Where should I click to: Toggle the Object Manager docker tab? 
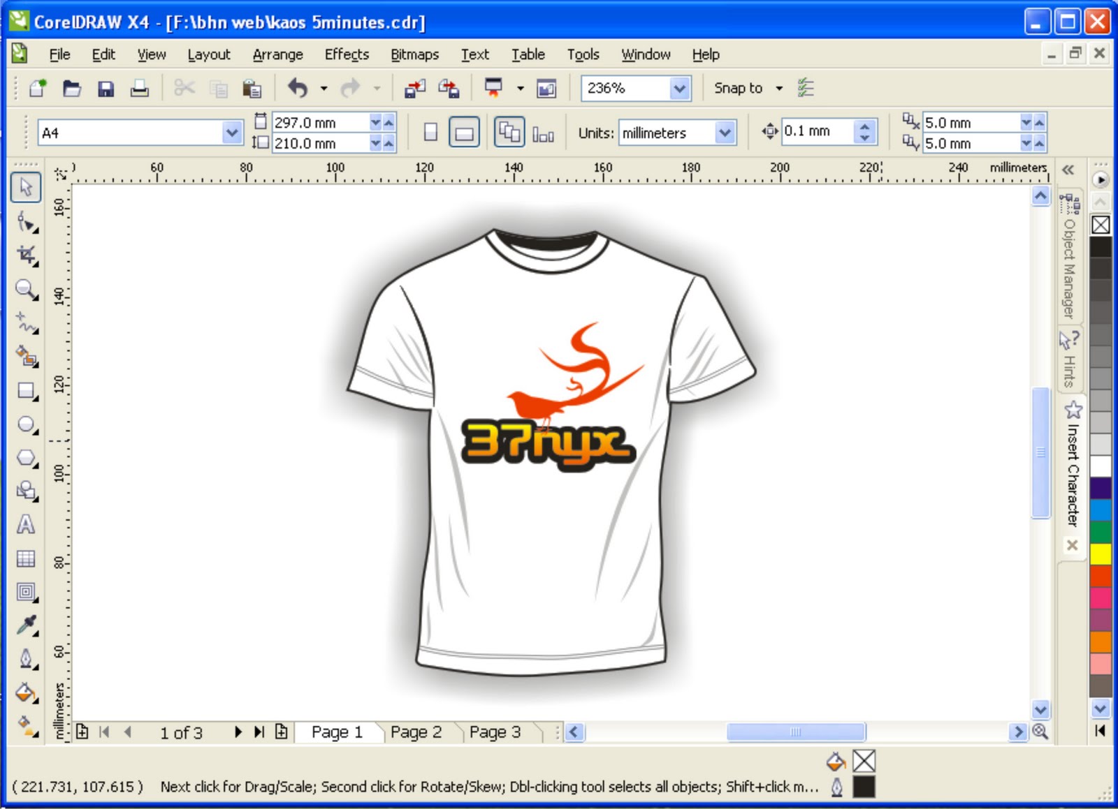click(1069, 257)
